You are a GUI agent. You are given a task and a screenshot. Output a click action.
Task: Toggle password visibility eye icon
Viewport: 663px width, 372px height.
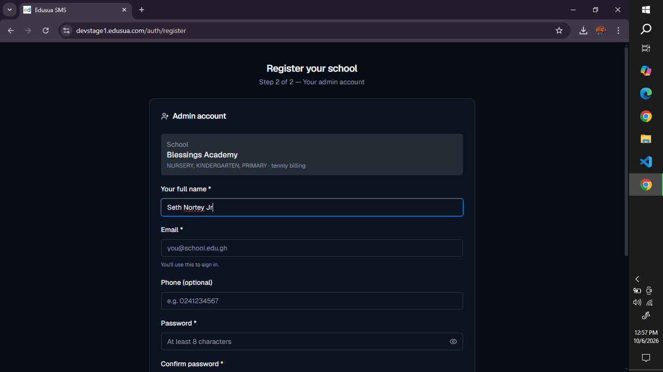coord(453,341)
